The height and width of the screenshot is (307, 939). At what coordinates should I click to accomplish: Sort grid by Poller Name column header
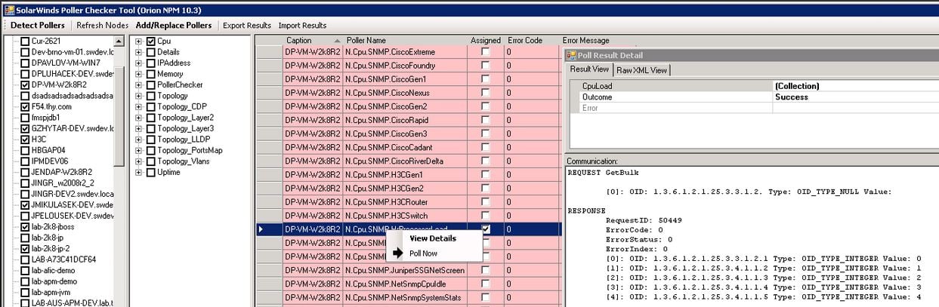pos(405,40)
